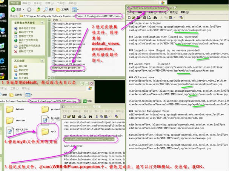Screen dimensions: 229x171
Task: Click the file list horizontal scrollbar
Action: (89, 77)
